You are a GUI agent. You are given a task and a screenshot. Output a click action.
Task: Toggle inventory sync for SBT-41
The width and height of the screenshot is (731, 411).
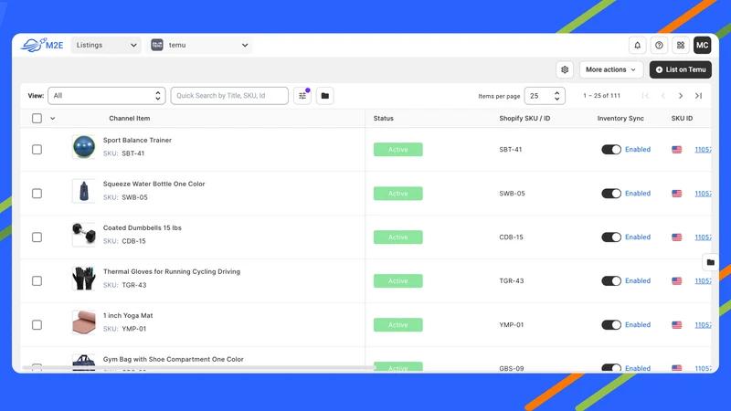point(611,150)
